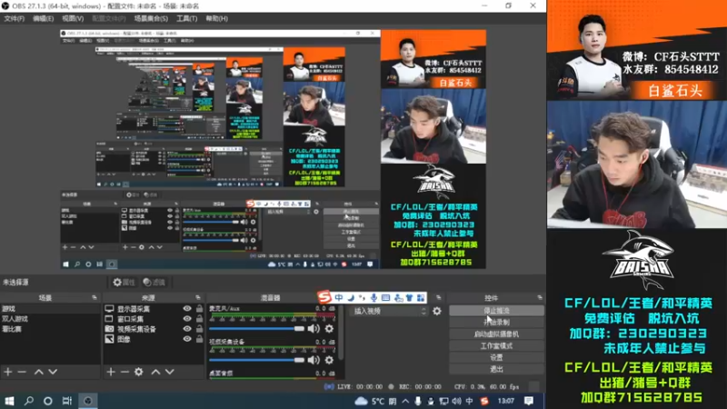Toggle lock on 显示器采集 source
This screenshot has width=727, height=409.
tap(199, 308)
